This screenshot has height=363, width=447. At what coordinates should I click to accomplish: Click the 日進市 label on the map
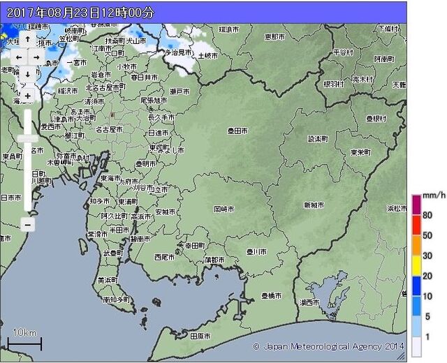click(159, 133)
